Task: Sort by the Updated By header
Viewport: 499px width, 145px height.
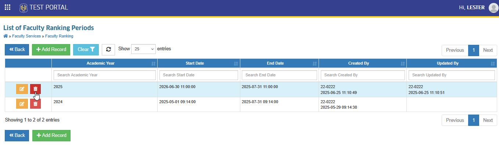Action: pos(452,63)
